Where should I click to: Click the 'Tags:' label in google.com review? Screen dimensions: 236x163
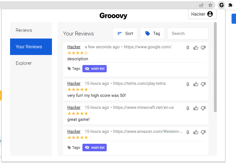pos(76,69)
